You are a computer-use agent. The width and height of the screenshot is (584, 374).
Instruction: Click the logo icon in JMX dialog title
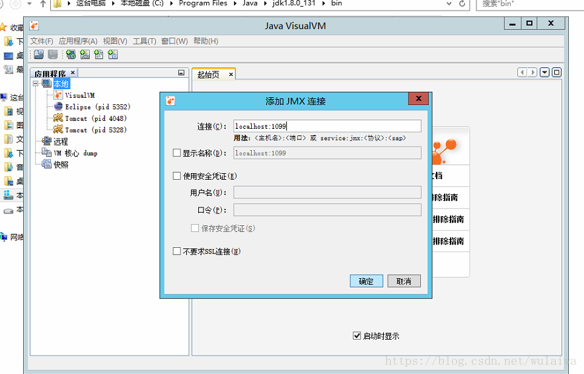coord(170,100)
